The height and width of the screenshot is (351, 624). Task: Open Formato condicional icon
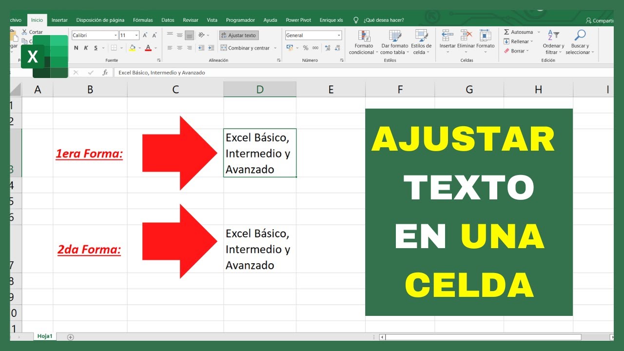[364, 36]
